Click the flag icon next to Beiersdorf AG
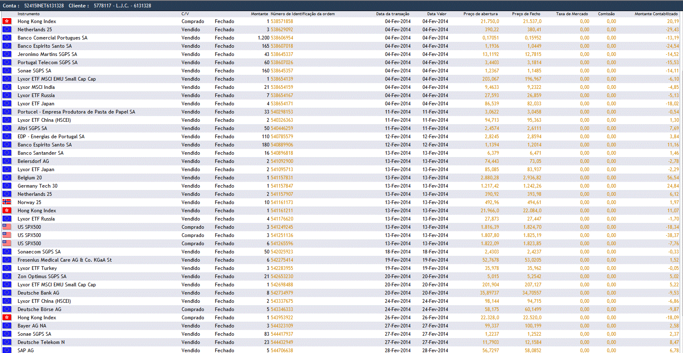 [7, 161]
